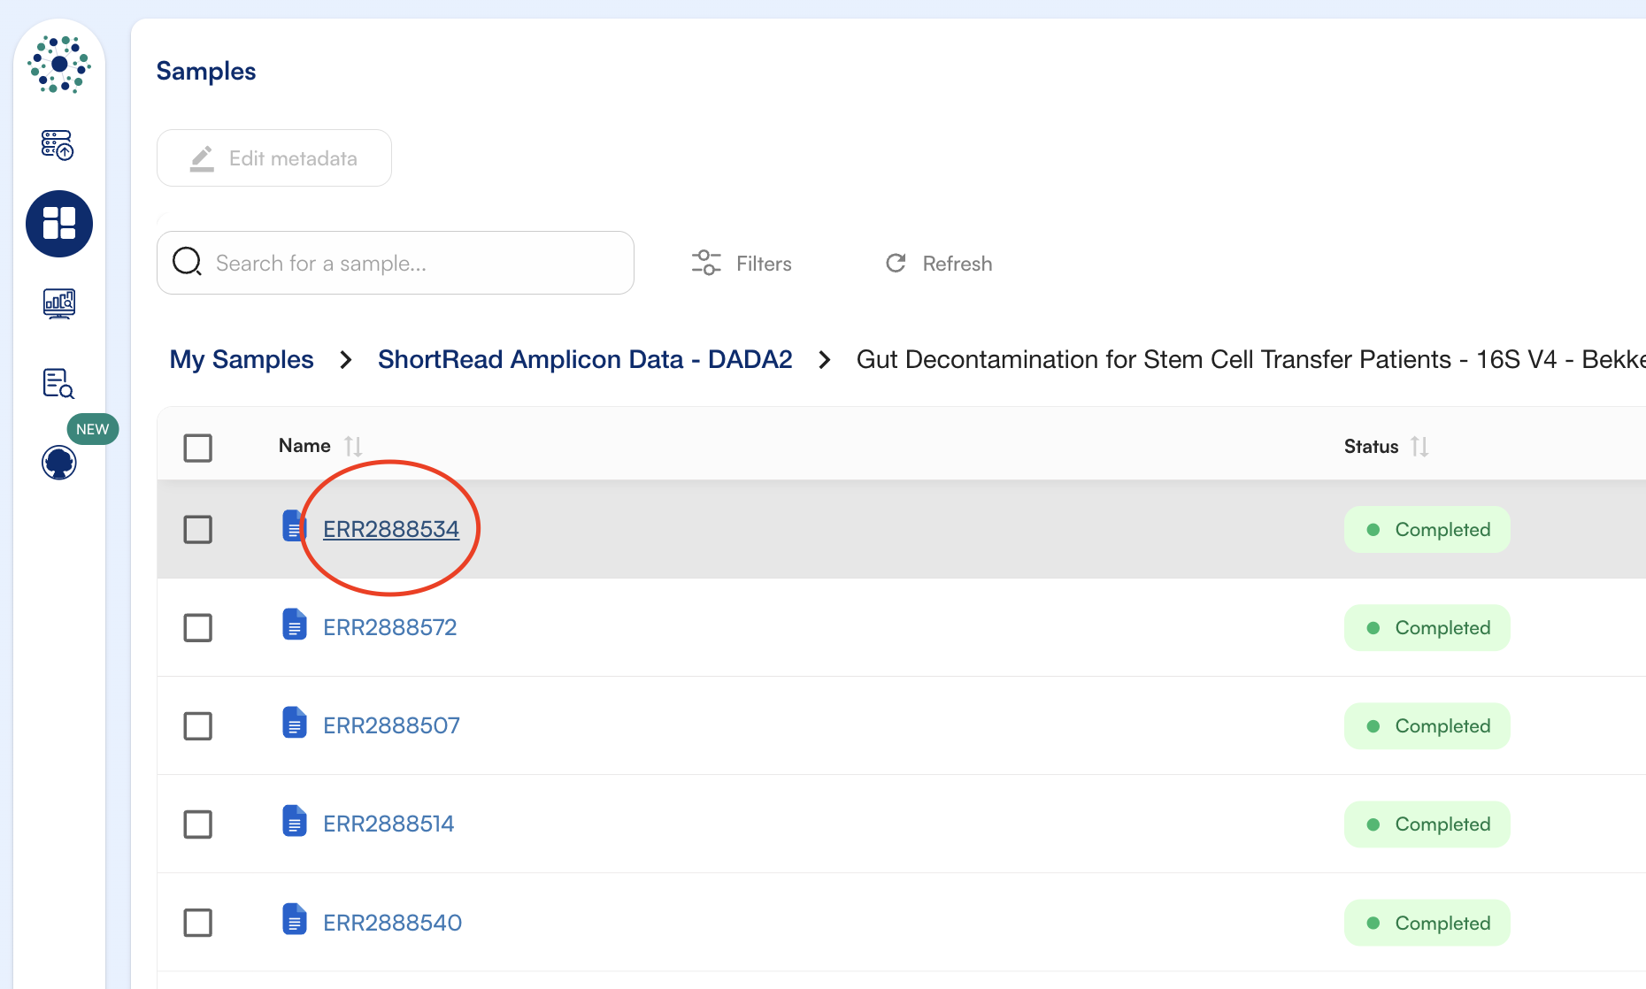The image size is (1646, 989).
Task: Open sample ERR2888507
Action: 391,725
